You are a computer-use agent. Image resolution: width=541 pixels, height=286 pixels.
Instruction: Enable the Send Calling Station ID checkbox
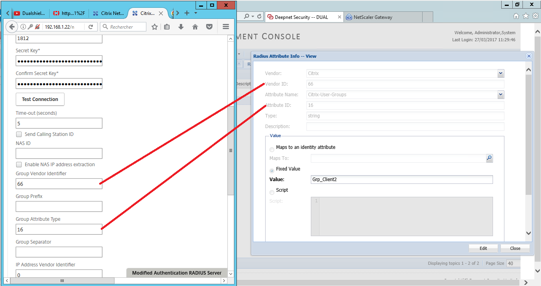coord(19,134)
